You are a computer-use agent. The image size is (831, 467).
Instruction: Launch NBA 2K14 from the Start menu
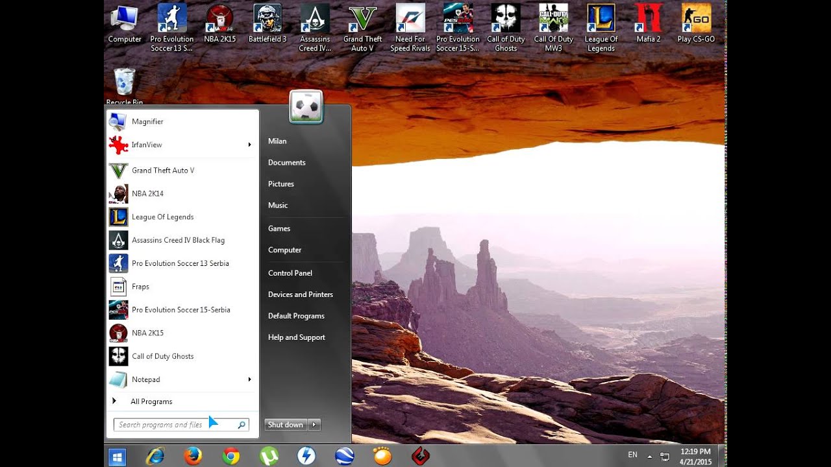182,194
